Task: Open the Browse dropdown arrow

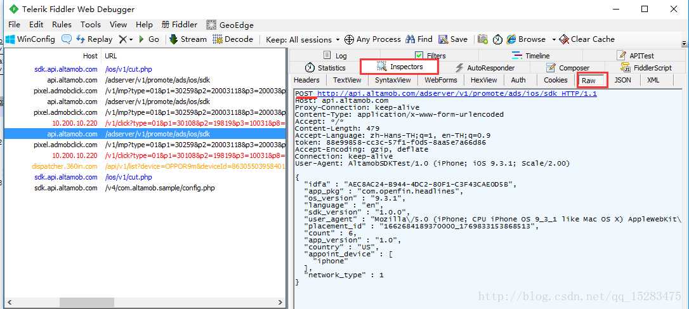Action: pos(554,39)
